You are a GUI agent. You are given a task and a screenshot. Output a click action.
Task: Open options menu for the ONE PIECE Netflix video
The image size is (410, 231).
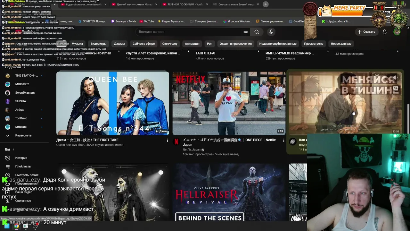(283, 140)
